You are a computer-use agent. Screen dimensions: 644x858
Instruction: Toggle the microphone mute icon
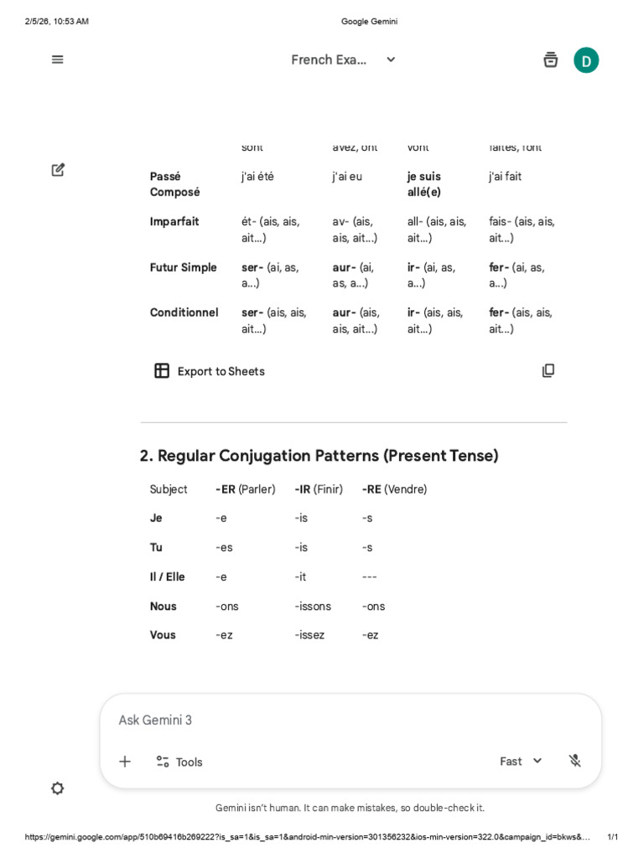pos(574,761)
